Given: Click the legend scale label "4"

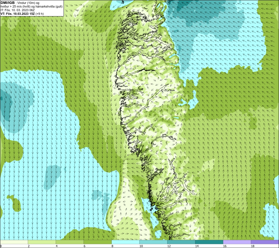Looking at the screenshot, I should (x=57, y=246).
